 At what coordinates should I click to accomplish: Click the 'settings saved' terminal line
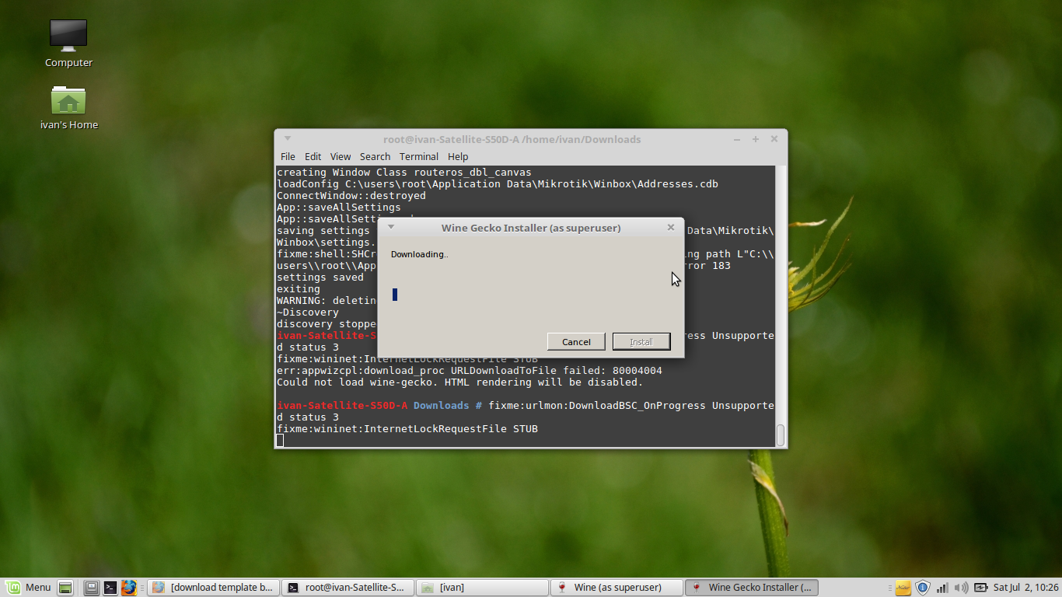pyautogui.click(x=320, y=278)
